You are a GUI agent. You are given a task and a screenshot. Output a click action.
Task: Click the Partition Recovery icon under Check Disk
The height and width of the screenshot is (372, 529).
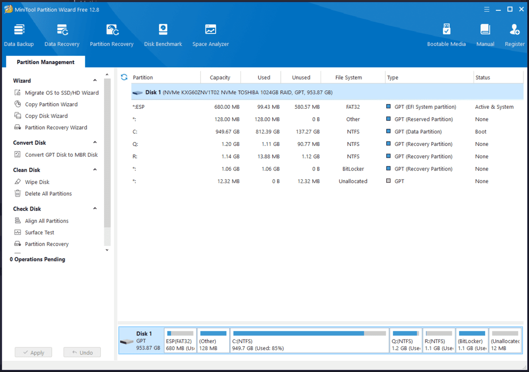[x=18, y=244]
